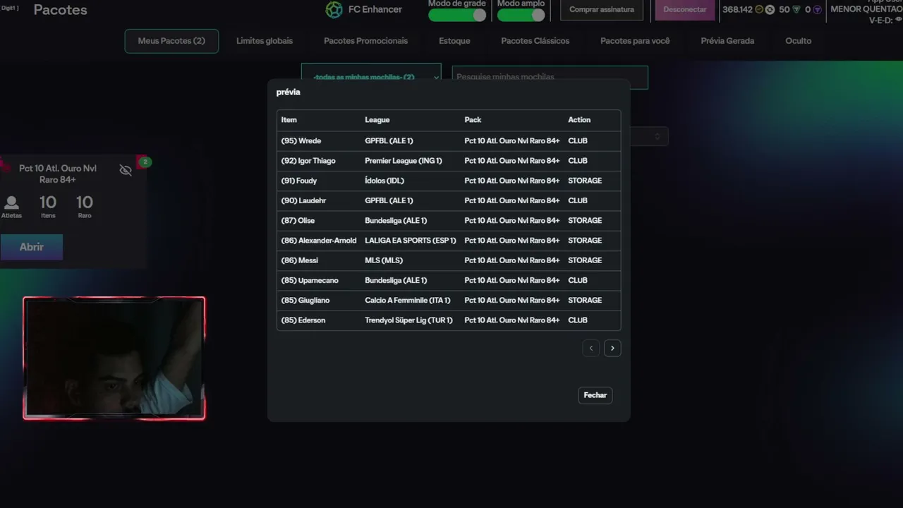
Task: Click the eye icon next to V-E-D
Action: pos(899,20)
